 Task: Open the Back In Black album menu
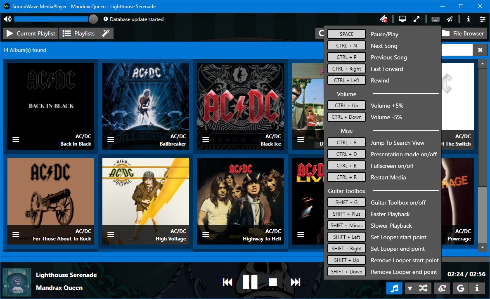16,139
